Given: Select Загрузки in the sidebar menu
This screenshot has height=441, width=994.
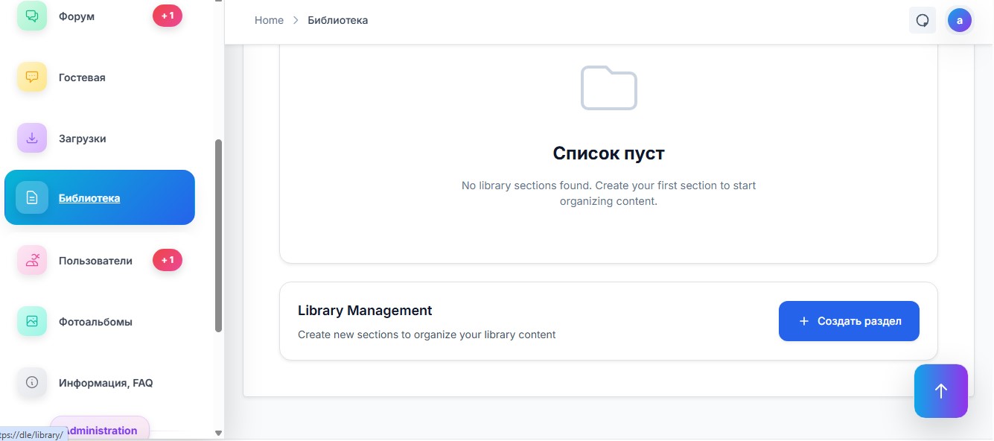Looking at the screenshot, I should (x=82, y=139).
